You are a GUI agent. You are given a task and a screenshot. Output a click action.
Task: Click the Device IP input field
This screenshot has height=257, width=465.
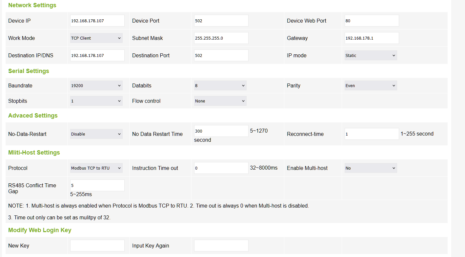(97, 21)
